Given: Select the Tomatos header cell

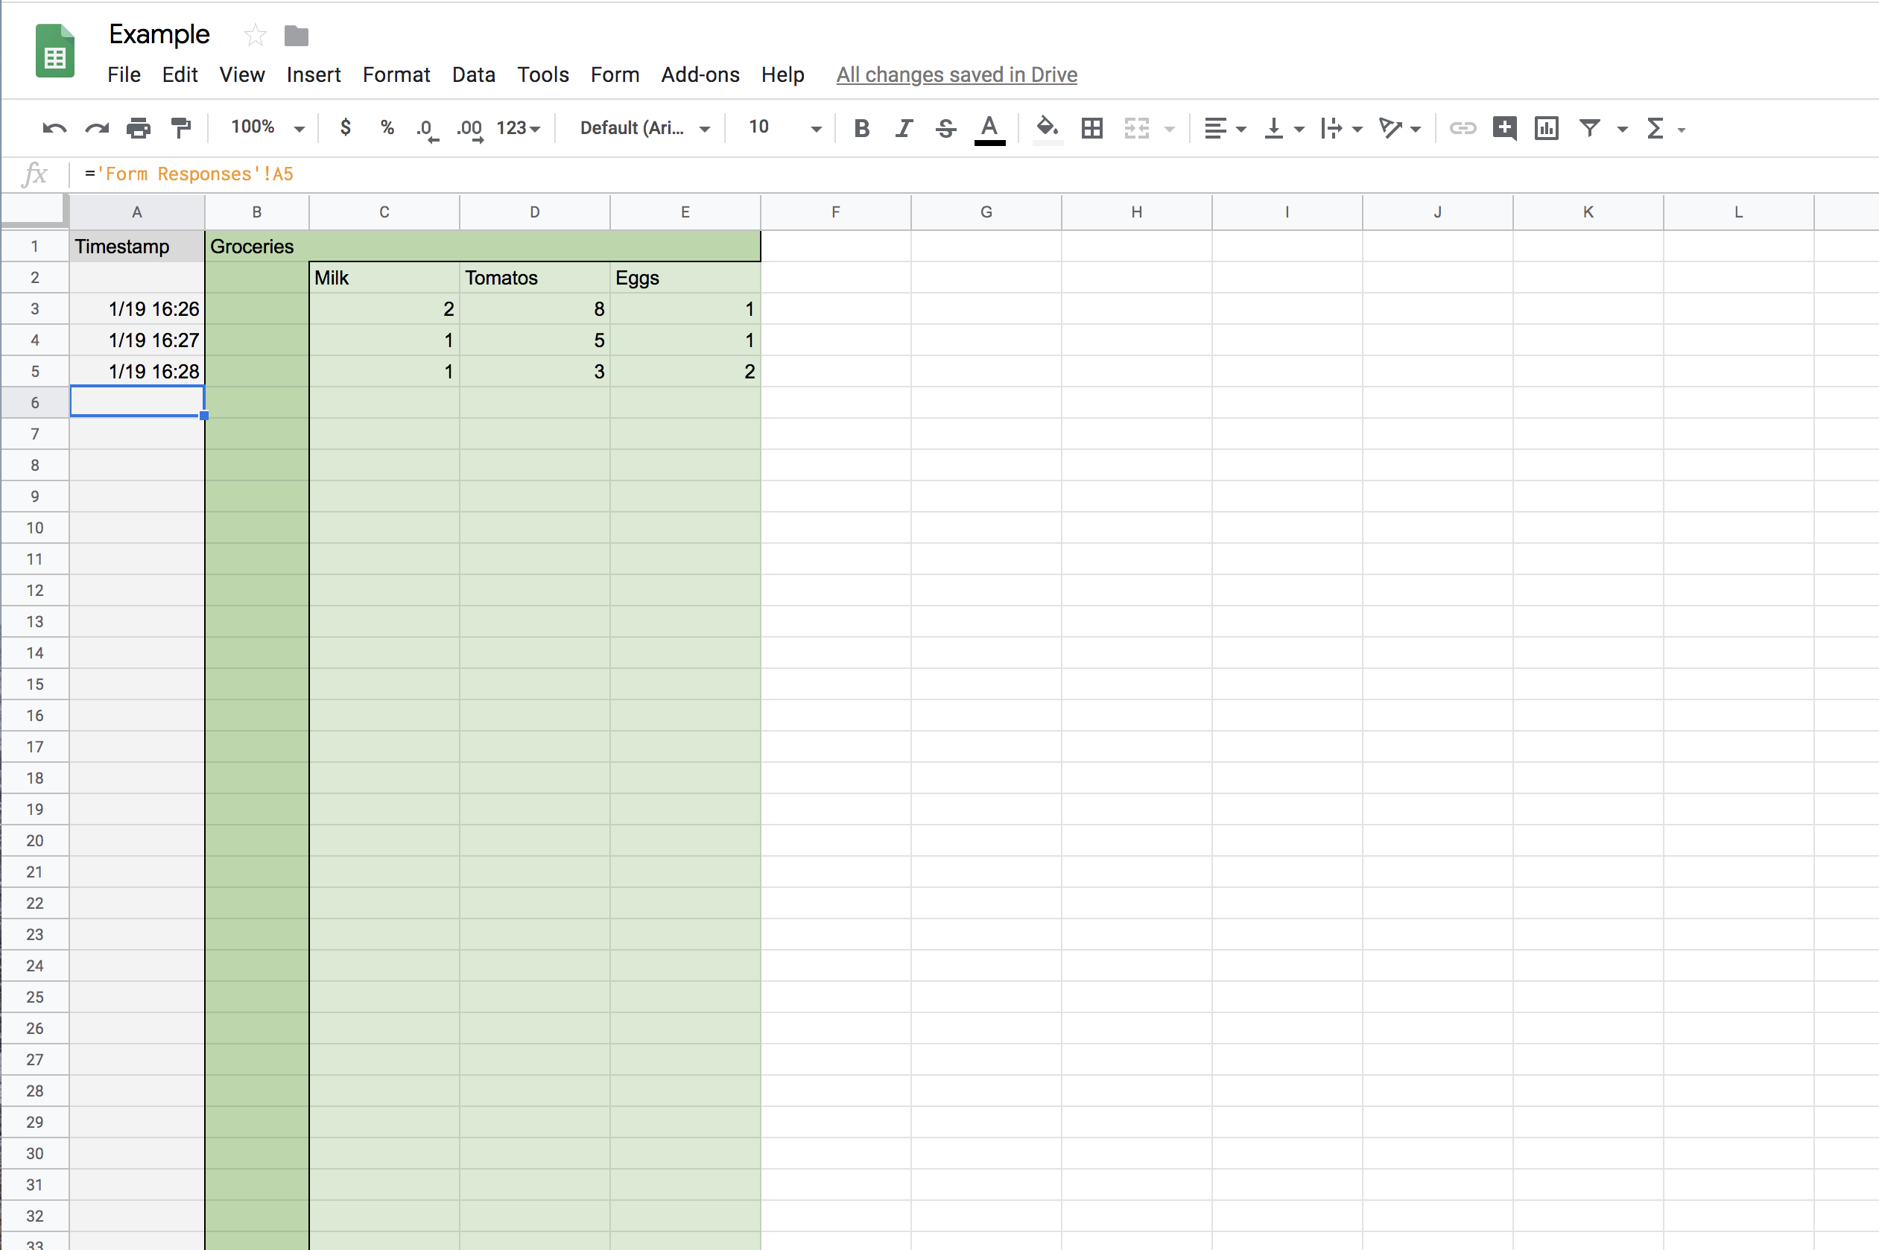Looking at the screenshot, I should point(534,277).
